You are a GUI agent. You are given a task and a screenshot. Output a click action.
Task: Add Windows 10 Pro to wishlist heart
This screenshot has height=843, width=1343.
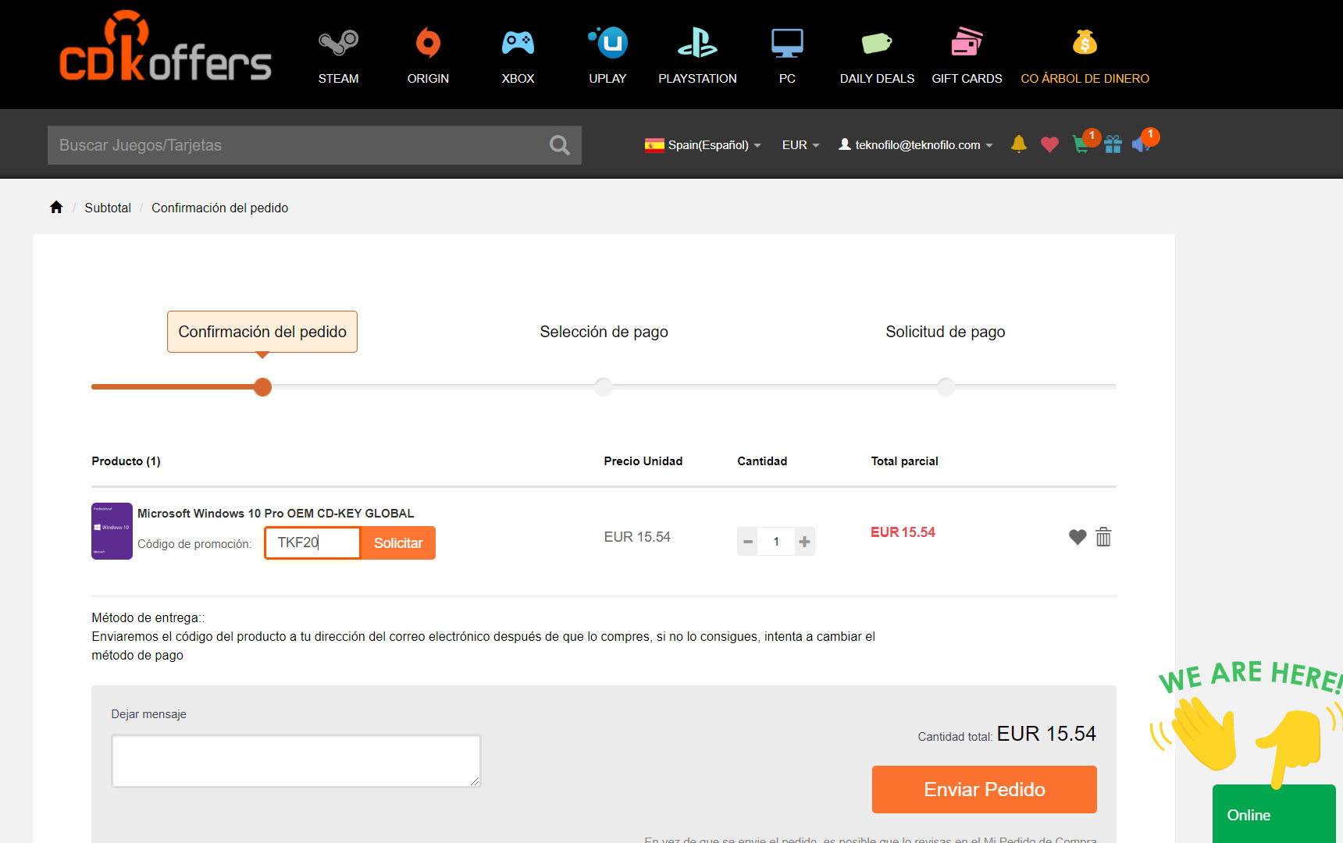(x=1078, y=537)
